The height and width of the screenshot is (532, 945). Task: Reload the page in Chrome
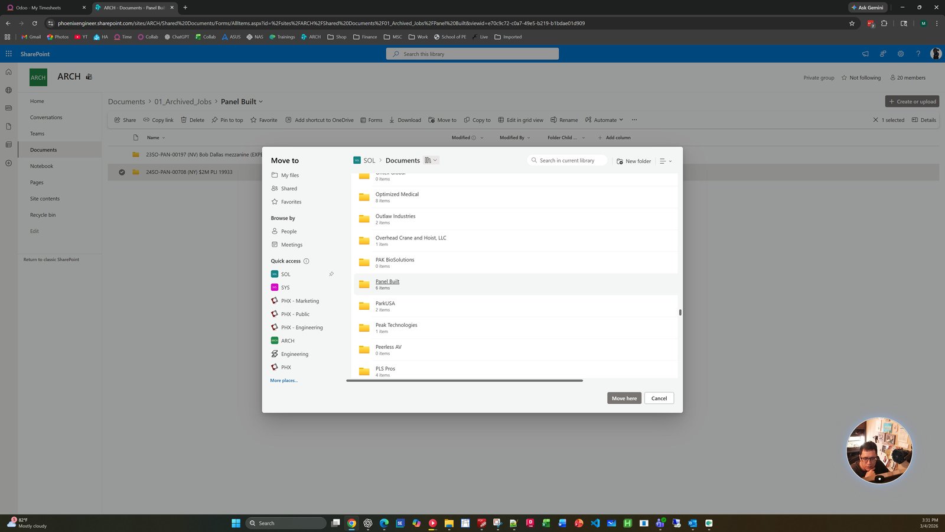pyautogui.click(x=35, y=24)
